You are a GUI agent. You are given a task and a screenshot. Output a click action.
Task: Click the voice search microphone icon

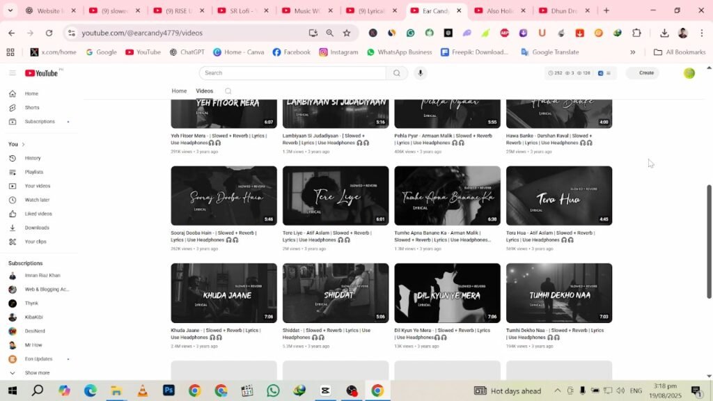420,73
